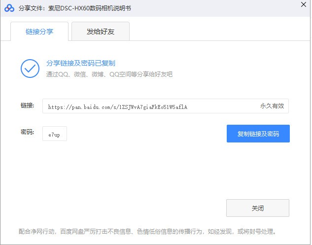The height and width of the screenshot is (245, 312).
Task: Click the blue checkmark success icon
Action: (30, 69)
